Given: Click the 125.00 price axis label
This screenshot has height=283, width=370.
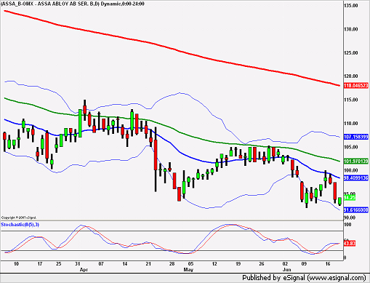Looking at the screenshot, I should 350,52.
